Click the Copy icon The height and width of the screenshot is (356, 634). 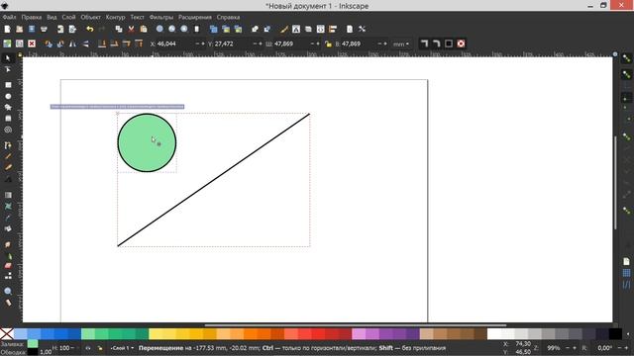(x=119, y=29)
